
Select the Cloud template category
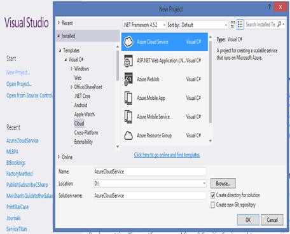click(79, 123)
